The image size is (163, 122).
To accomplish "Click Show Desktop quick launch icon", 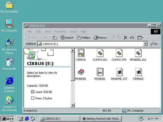I will pyautogui.click(x=21, y=119).
